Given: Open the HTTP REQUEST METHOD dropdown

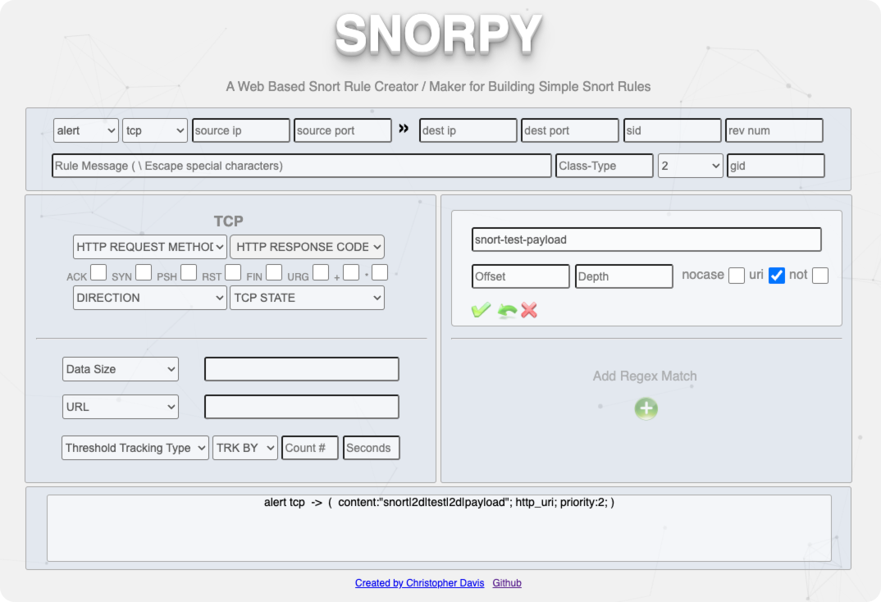Looking at the screenshot, I should click(150, 247).
